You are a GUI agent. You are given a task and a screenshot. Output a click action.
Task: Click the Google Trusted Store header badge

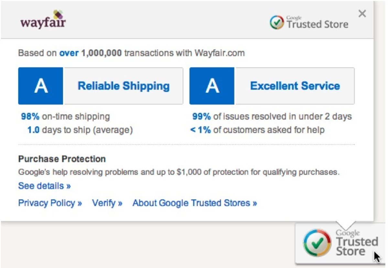point(309,23)
